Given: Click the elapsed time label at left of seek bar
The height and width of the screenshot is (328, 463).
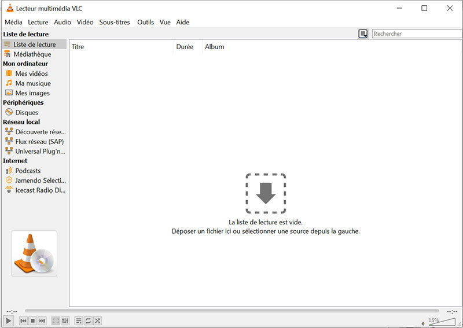Looking at the screenshot, I should point(12,311).
